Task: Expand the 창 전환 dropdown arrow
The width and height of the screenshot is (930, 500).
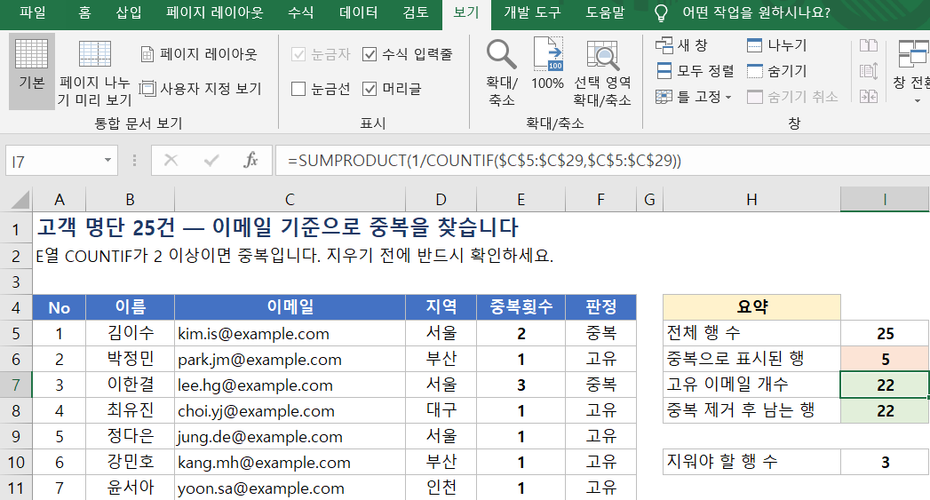Action: click(x=917, y=101)
